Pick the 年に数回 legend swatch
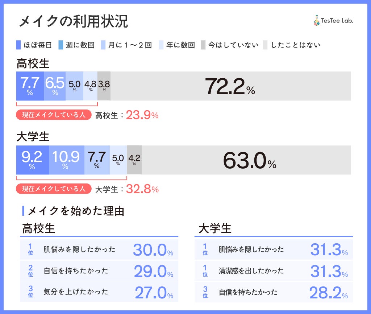This screenshot has width=371, height=314. click(x=161, y=45)
